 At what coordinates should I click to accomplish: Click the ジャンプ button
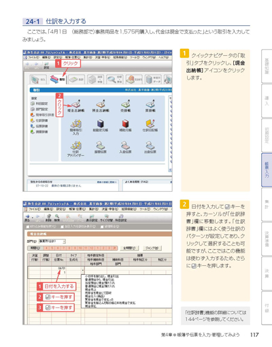pos(152,248)
